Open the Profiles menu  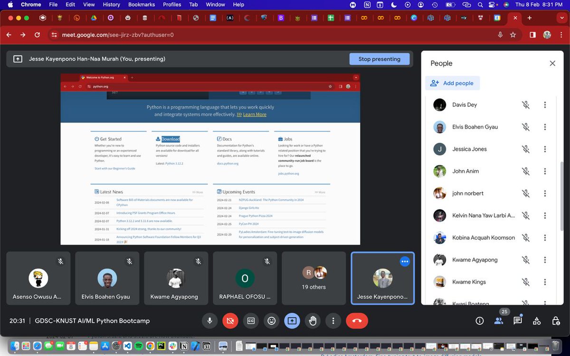tap(172, 4)
